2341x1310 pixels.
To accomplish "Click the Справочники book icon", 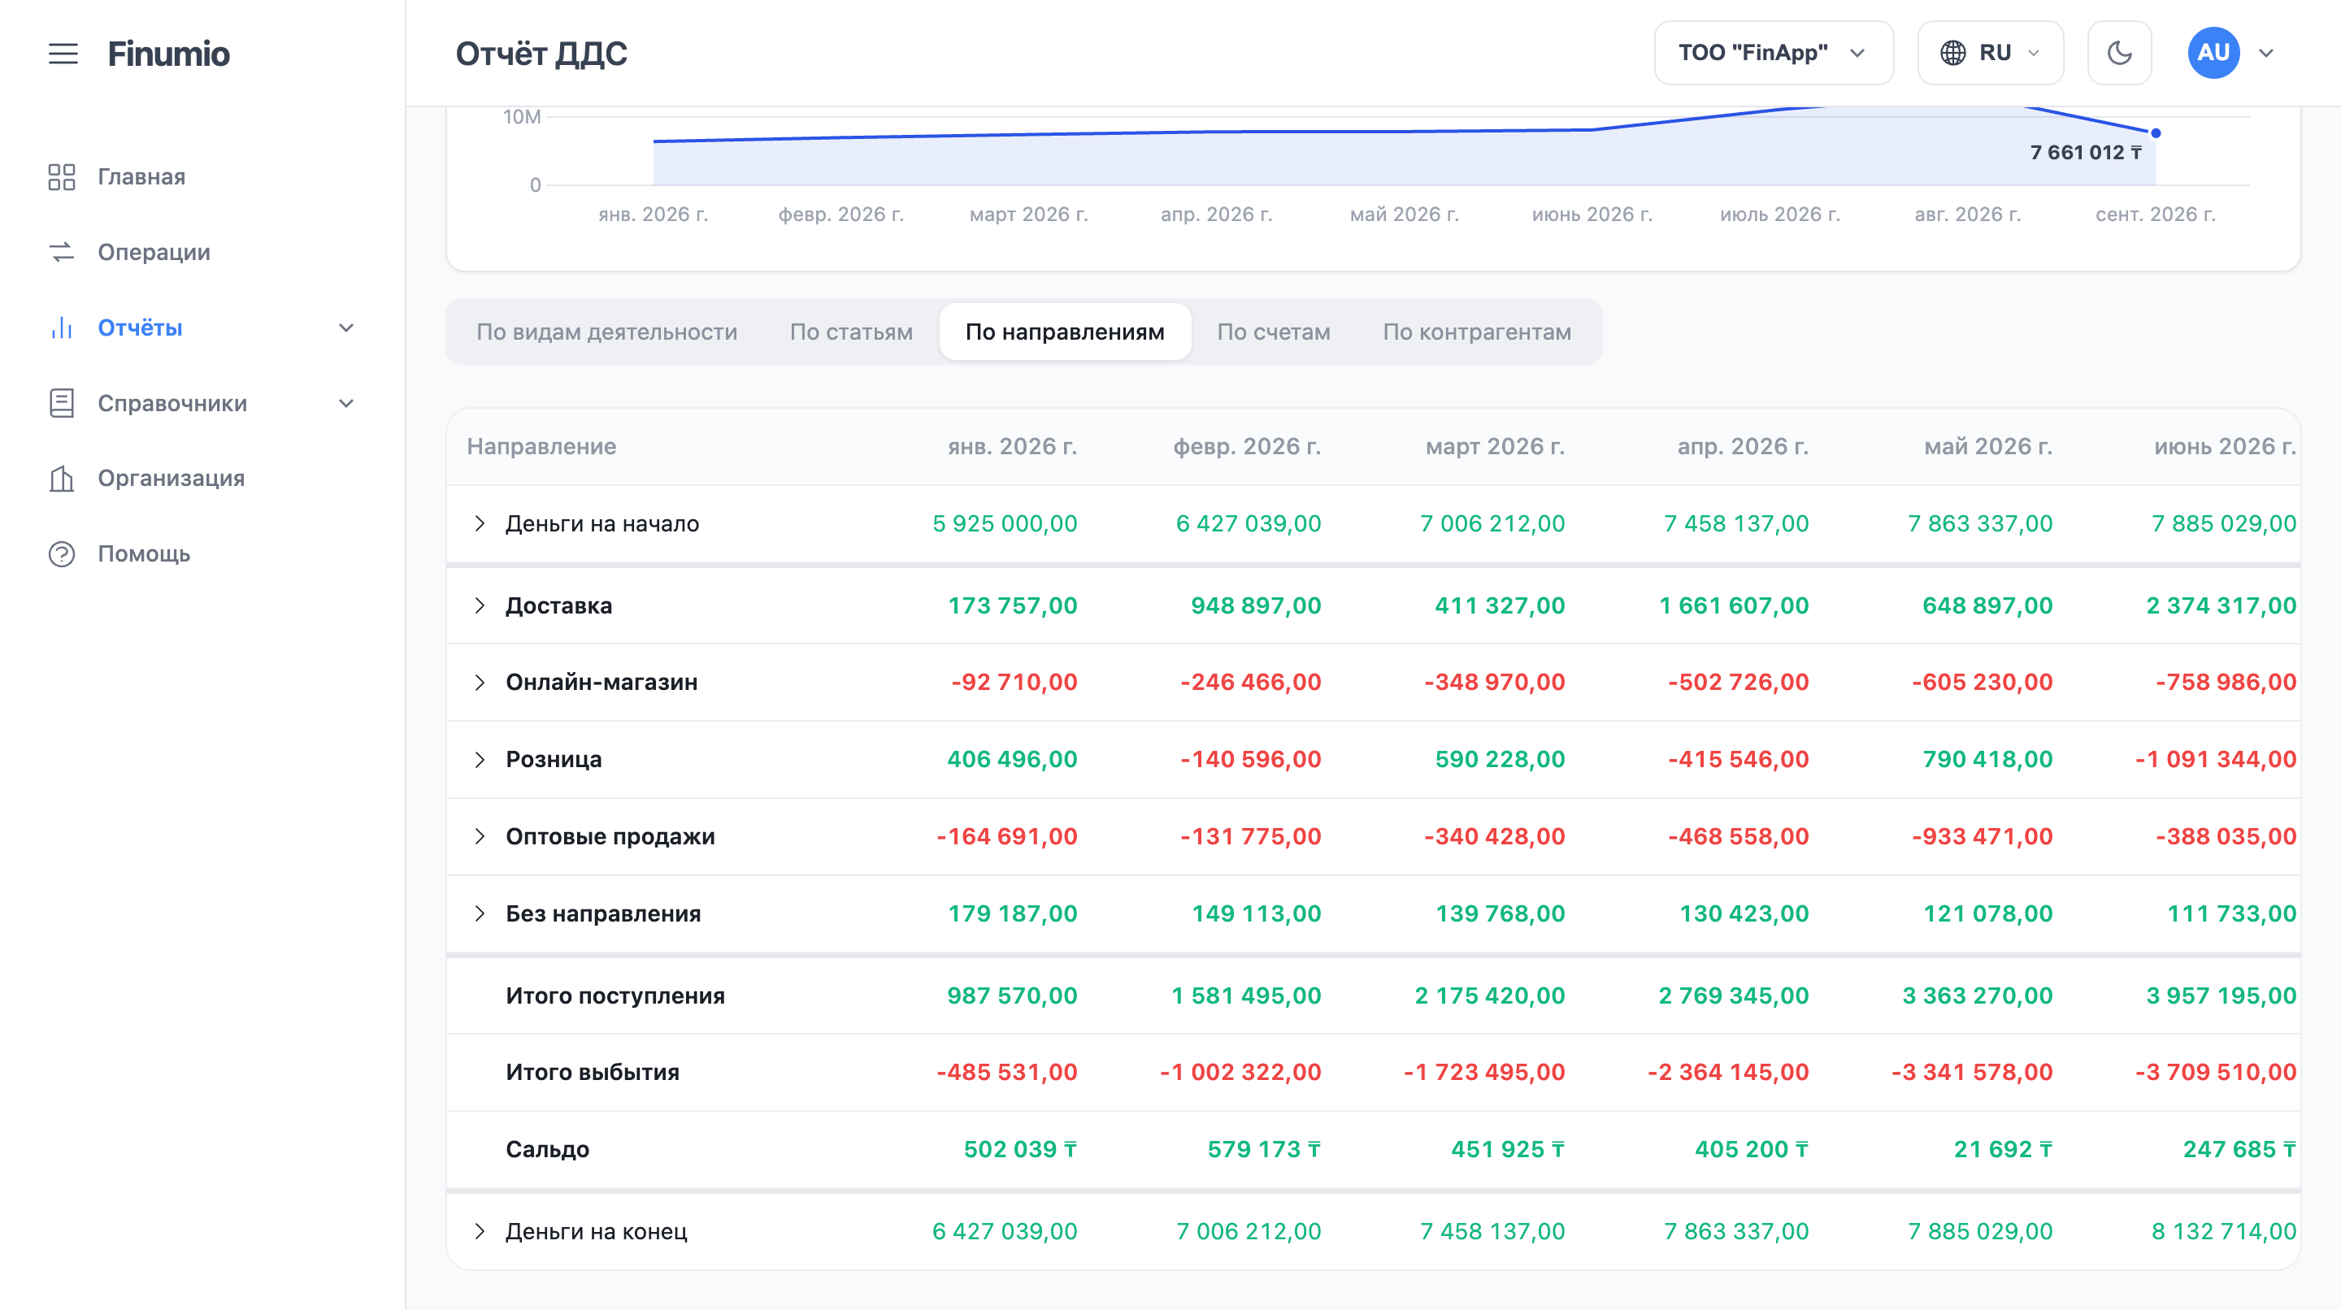I will coord(62,403).
